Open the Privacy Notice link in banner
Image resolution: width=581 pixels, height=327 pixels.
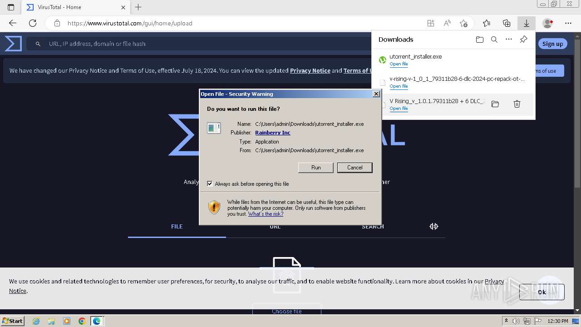[310, 70]
